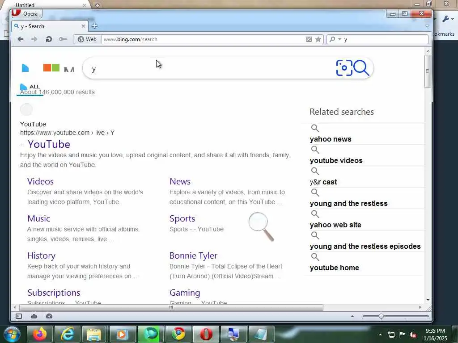Select the 'y - Search' tab

tap(50, 26)
